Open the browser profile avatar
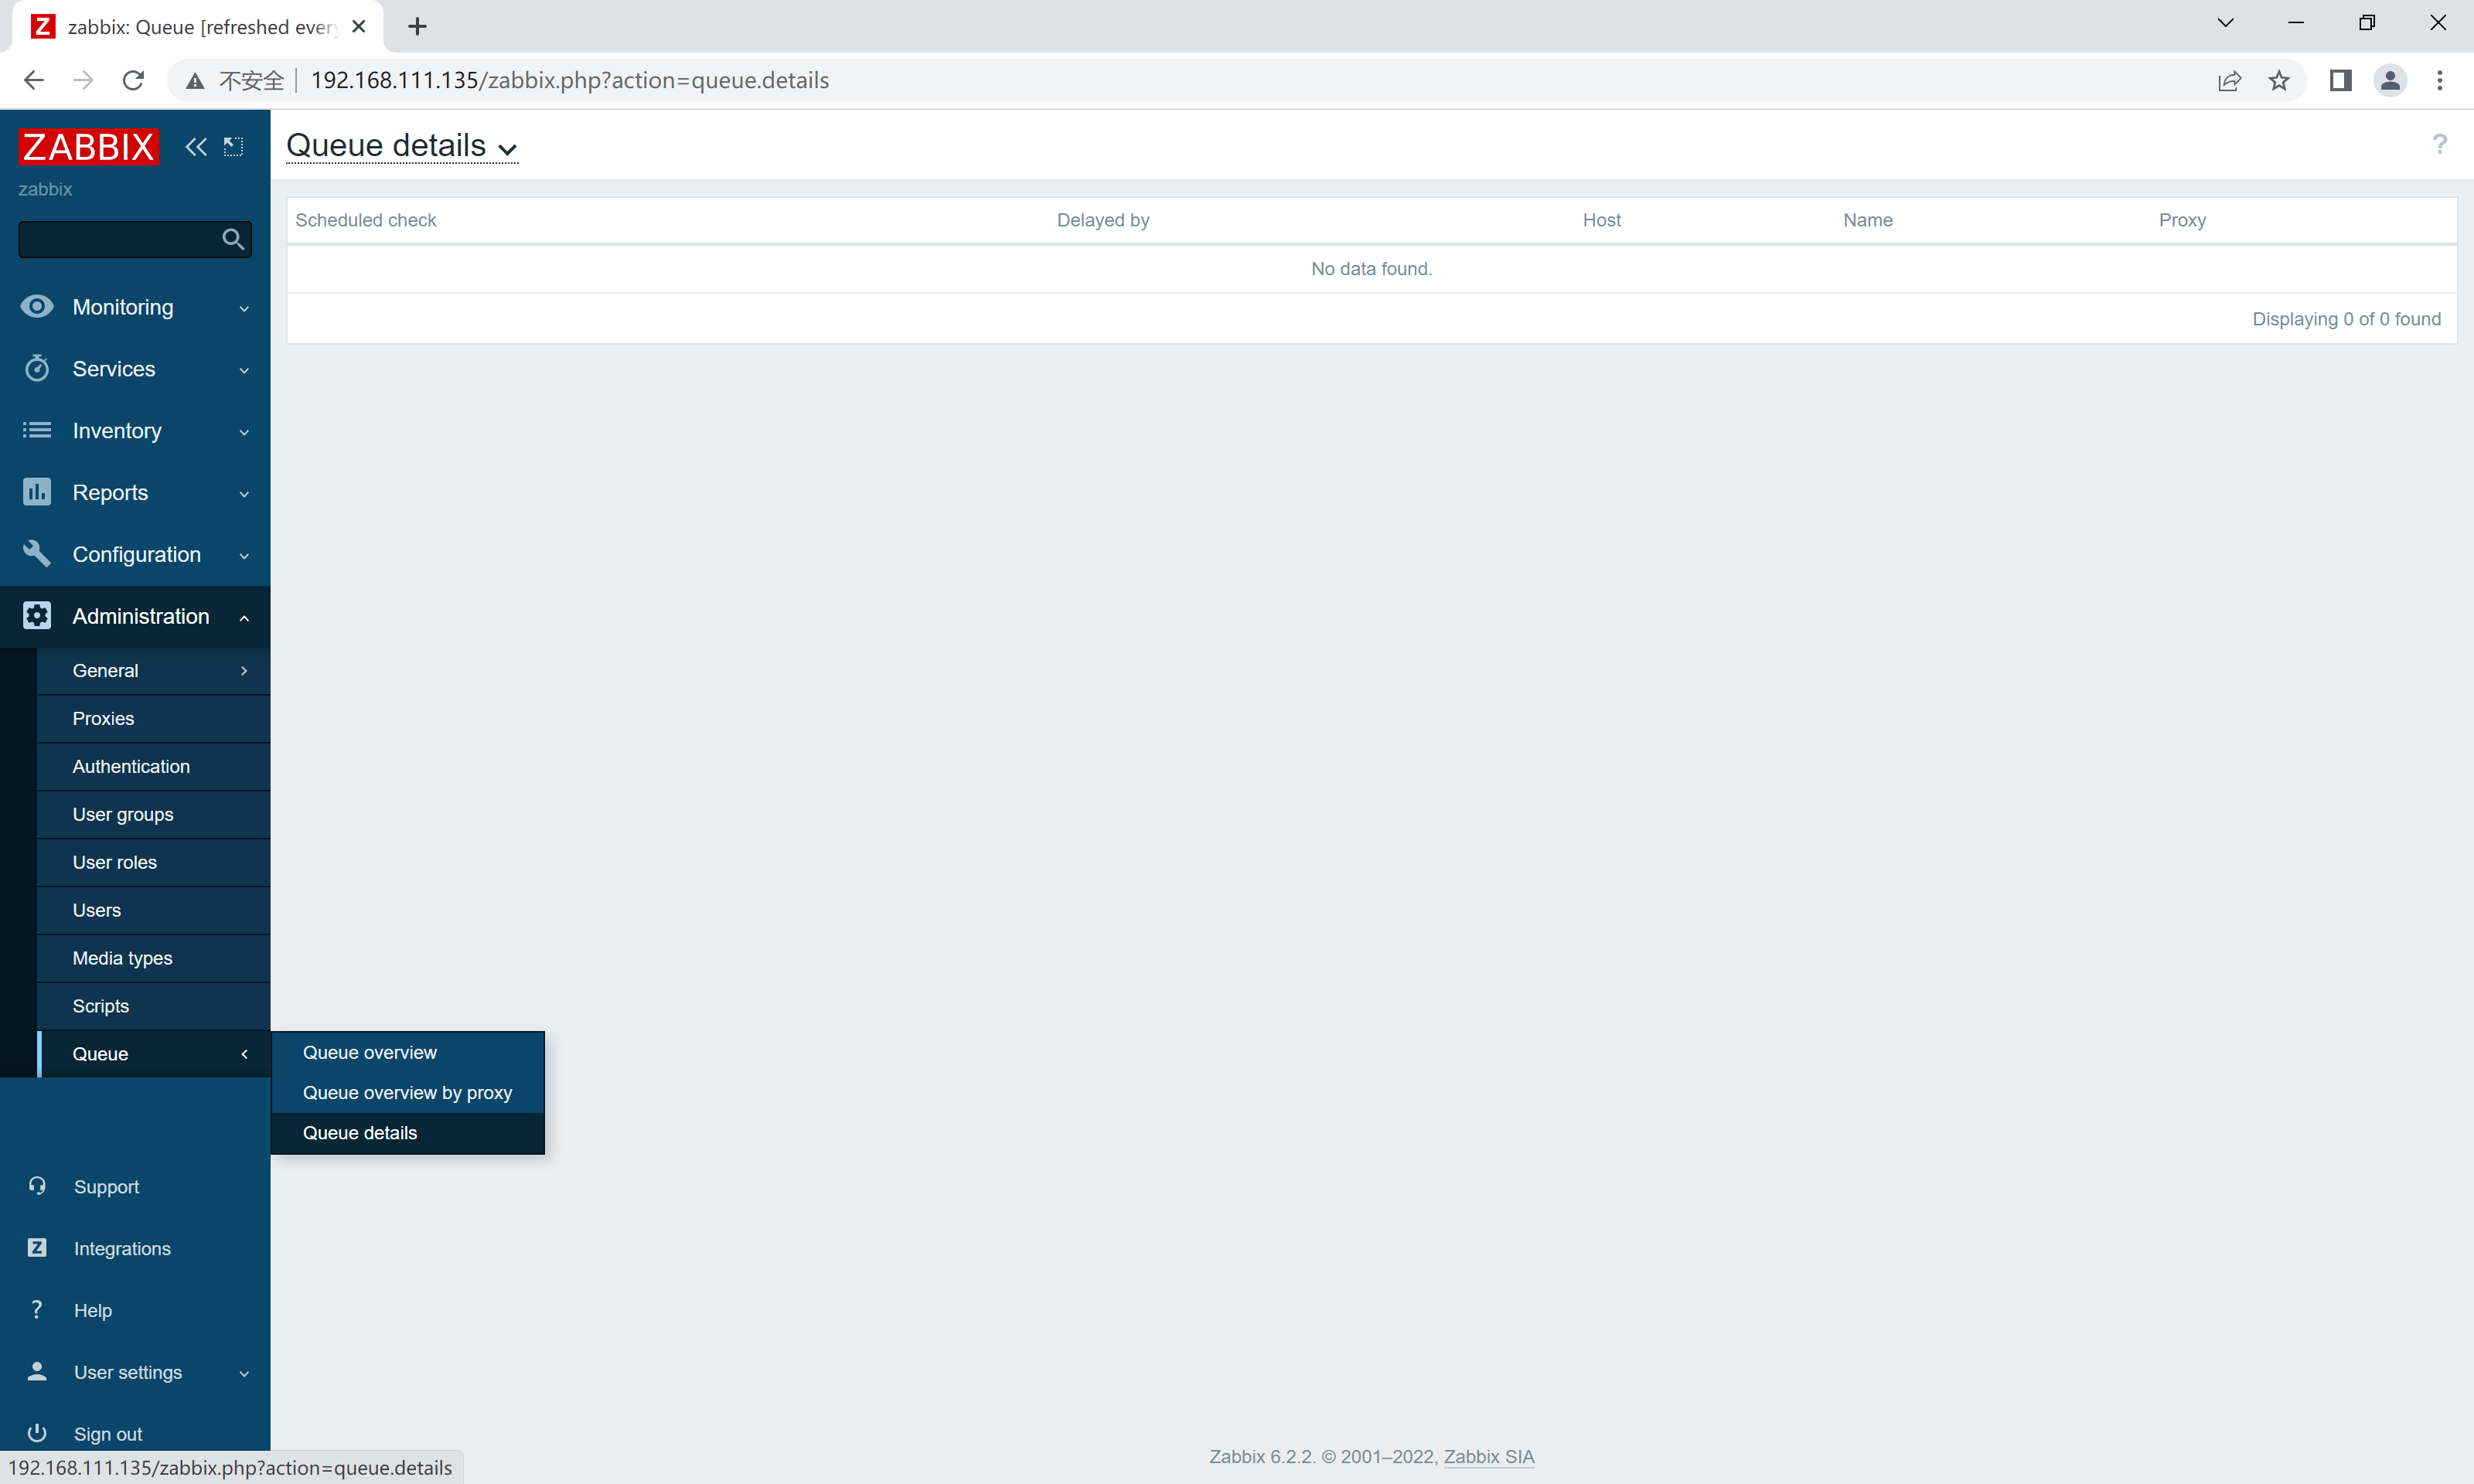This screenshot has height=1484, width=2474. 2390,80
